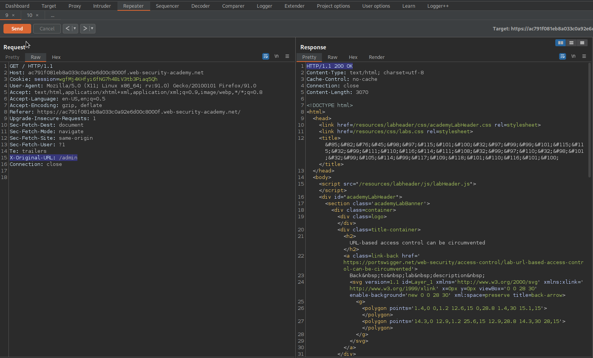Close Repeater tab 10
This screenshot has width=593, height=358.
(x=37, y=15)
